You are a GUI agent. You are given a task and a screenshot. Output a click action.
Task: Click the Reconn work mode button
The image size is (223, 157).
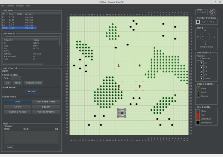[x=32, y=91]
